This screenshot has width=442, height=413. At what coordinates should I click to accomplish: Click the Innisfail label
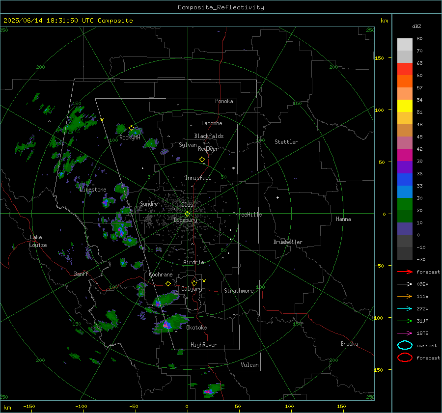click(198, 178)
